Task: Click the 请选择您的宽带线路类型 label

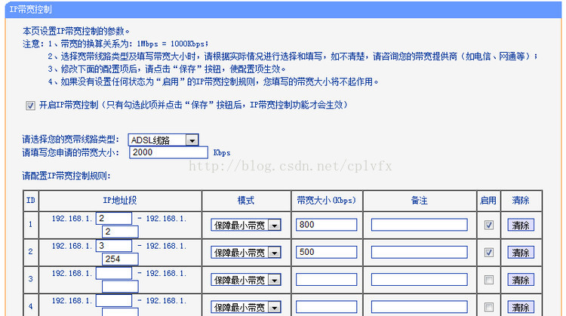Action: click(x=70, y=140)
